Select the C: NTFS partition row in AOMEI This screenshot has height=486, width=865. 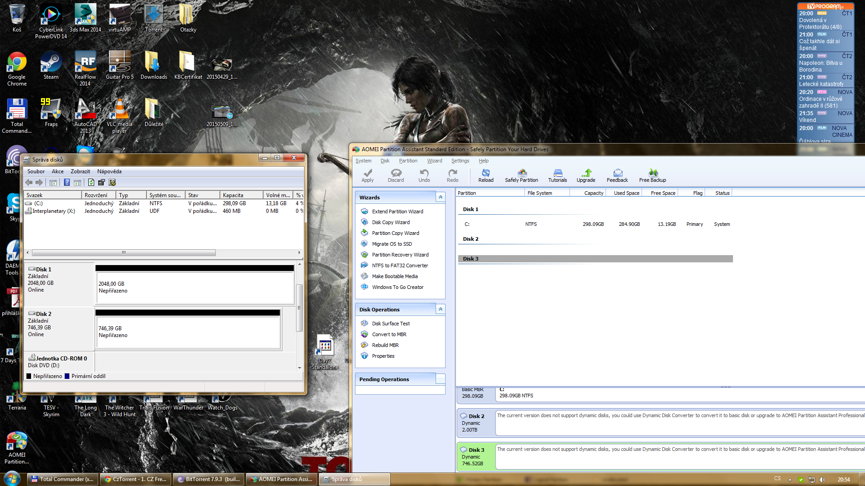[596, 224]
